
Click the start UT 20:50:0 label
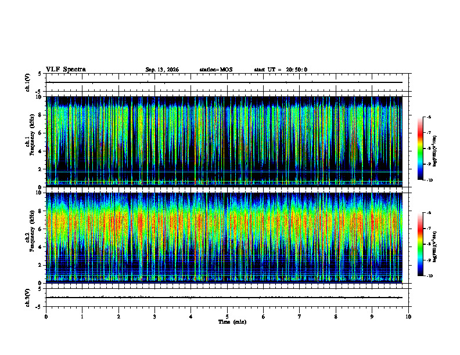(x=281, y=70)
